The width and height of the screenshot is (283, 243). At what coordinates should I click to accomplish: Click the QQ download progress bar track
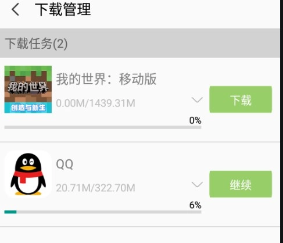[103, 212]
